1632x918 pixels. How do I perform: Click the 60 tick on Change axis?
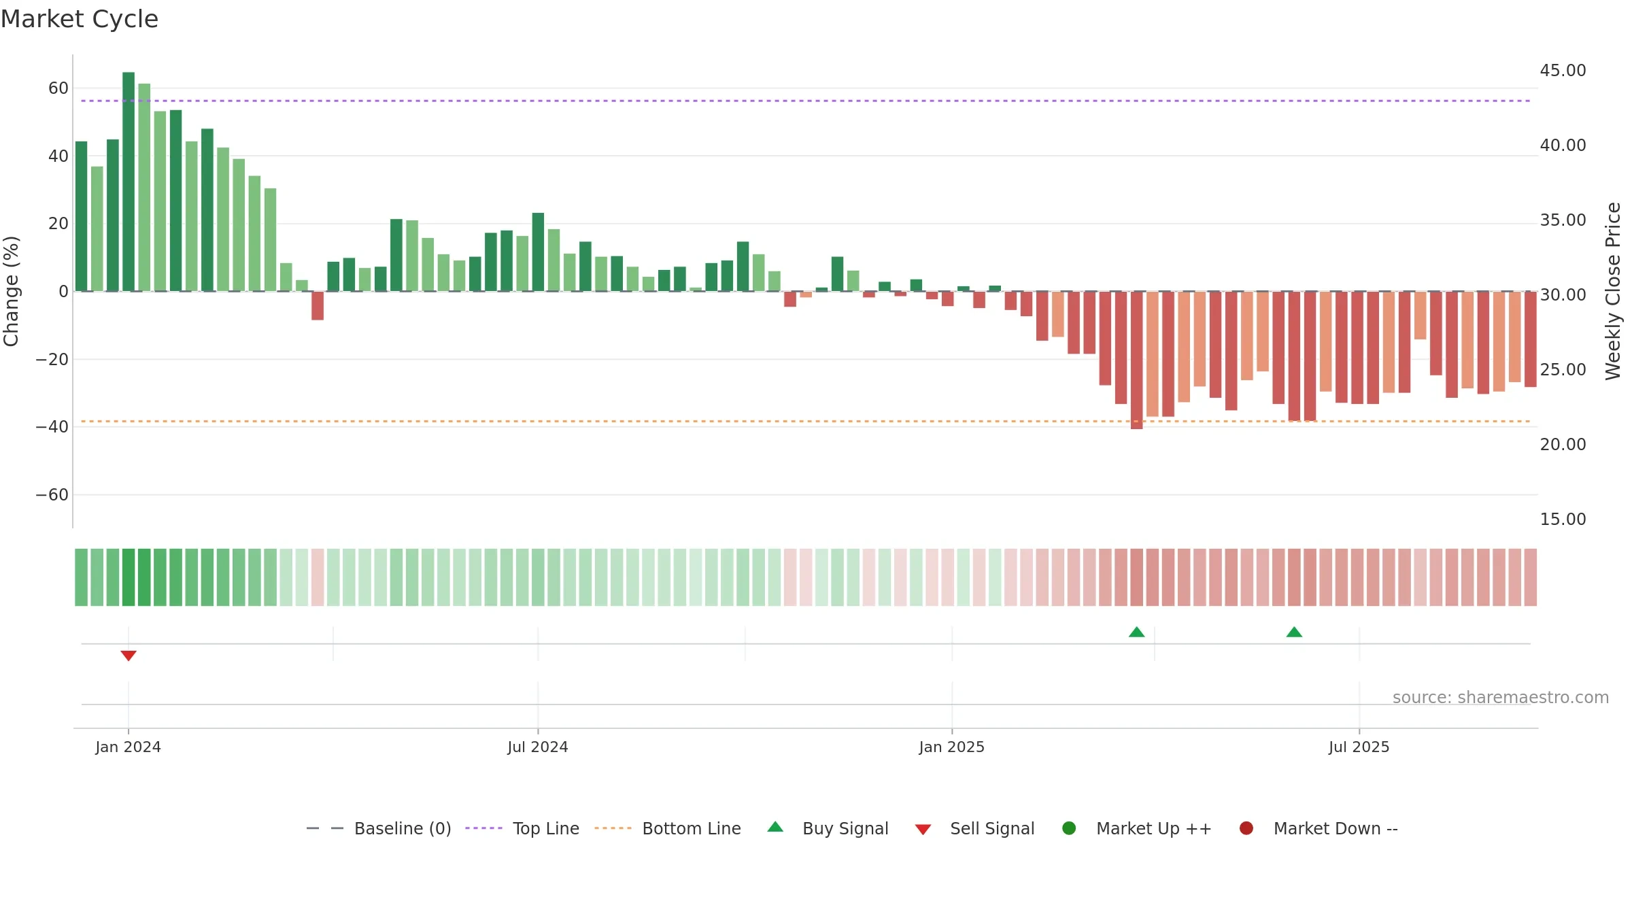tap(58, 88)
